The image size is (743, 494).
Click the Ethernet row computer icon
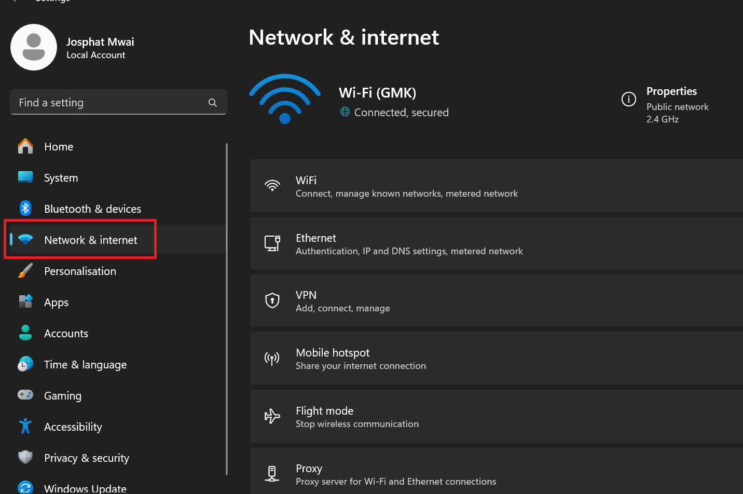point(272,243)
